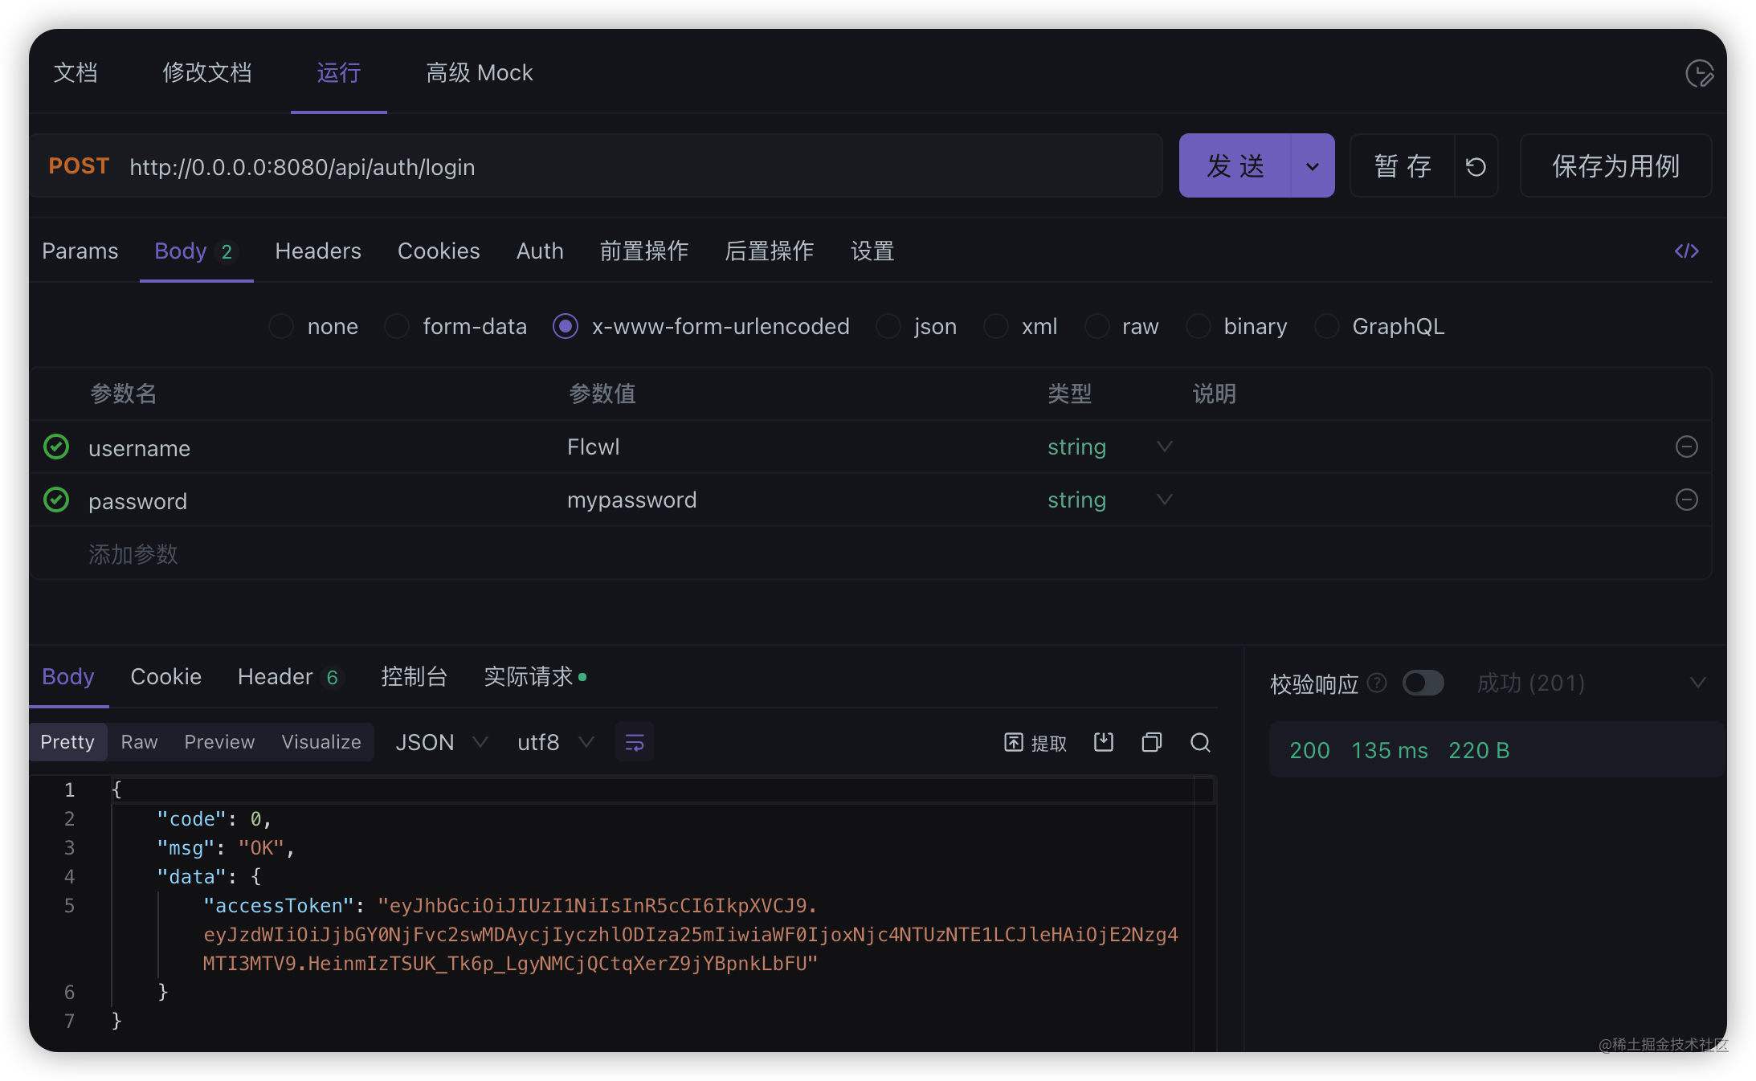Extract a value with the 提取 tool

(x=1036, y=742)
